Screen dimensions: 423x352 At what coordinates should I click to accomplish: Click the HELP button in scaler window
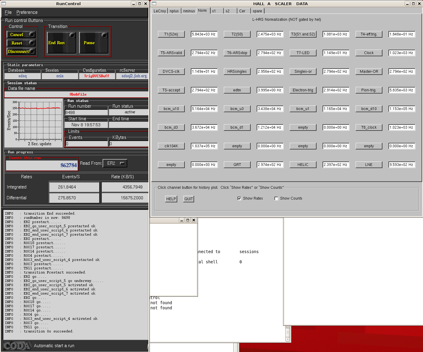[x=171, y=199]
